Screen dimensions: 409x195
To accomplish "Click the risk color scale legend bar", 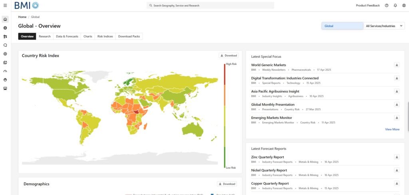I will [224, 115].
